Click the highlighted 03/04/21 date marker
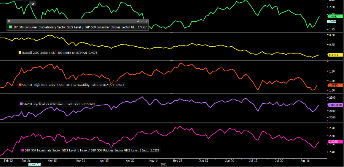Screen dimensions: 344x167 (x=35, y=164)
